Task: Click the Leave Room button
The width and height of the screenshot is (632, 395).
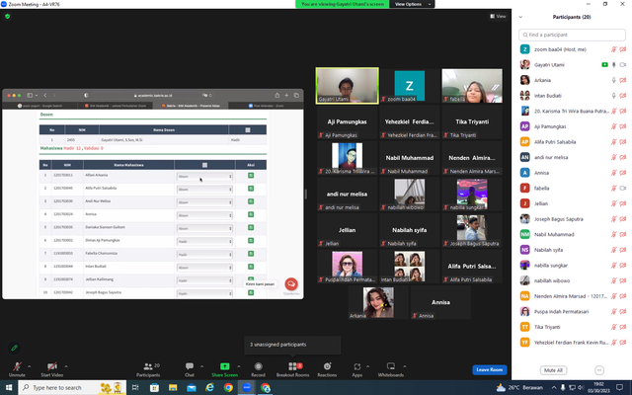Action: click(x=490, y=369)
